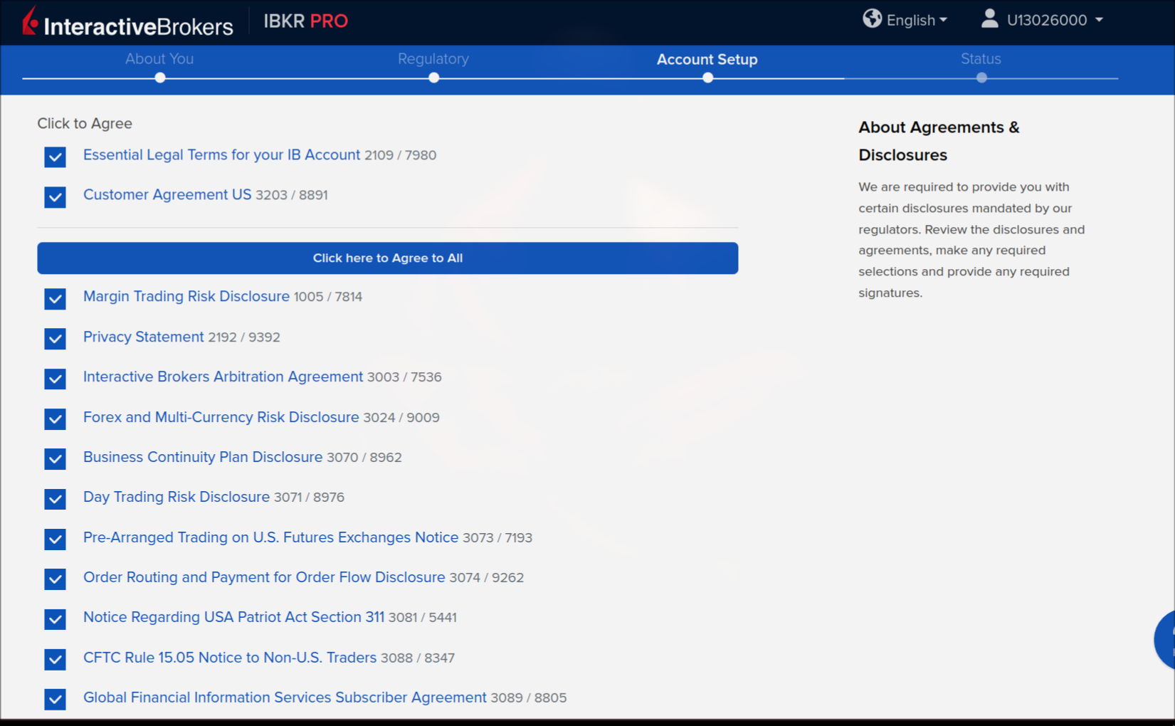Expand the U13026000 account menu
This screenshot has width=1175, height=726.
coord(1054,20)
